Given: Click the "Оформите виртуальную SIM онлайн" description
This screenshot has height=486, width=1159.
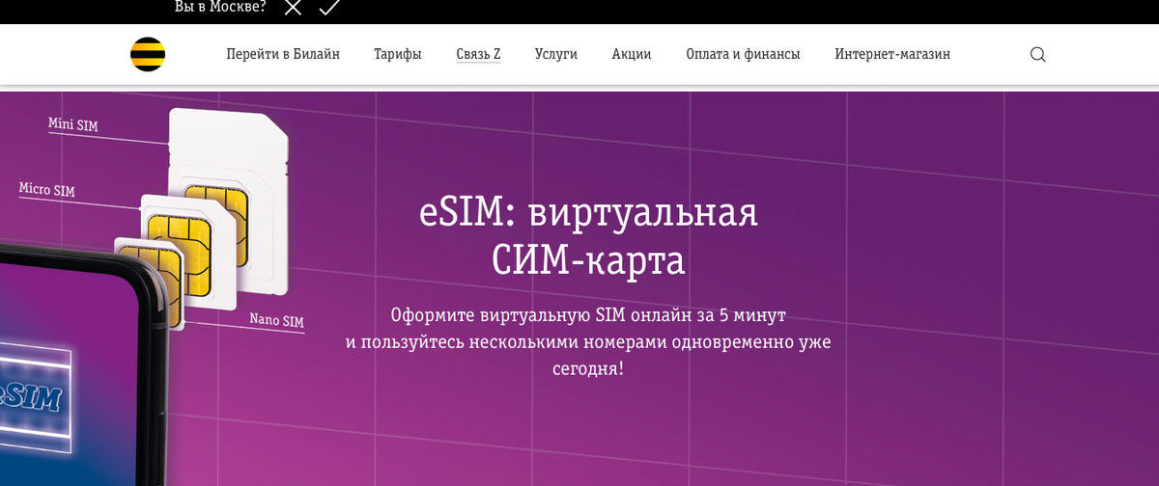Looking at the screenshot, I should [588, 341].
